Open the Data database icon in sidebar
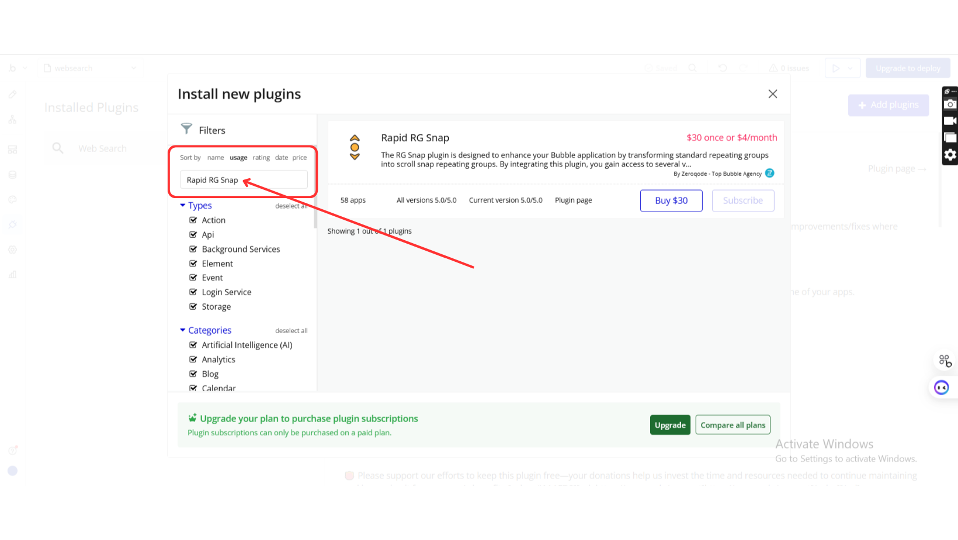This screenshot has height=540, width=958. pos(12,175)
